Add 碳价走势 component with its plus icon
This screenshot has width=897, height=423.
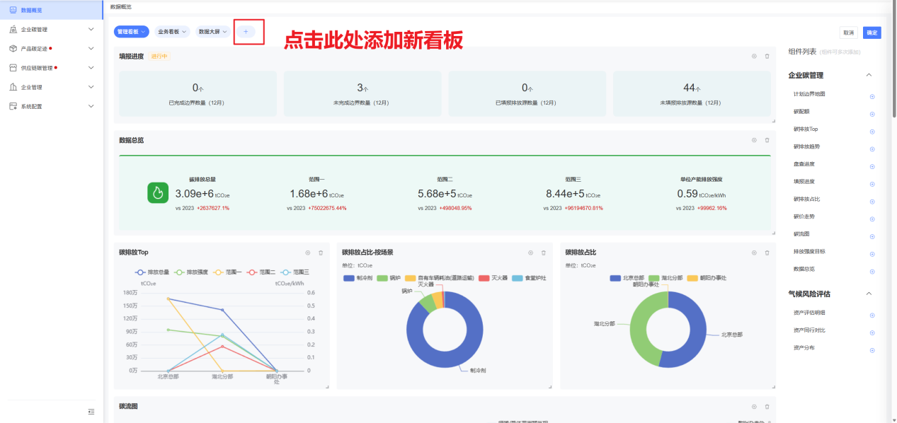pos(872,219)
